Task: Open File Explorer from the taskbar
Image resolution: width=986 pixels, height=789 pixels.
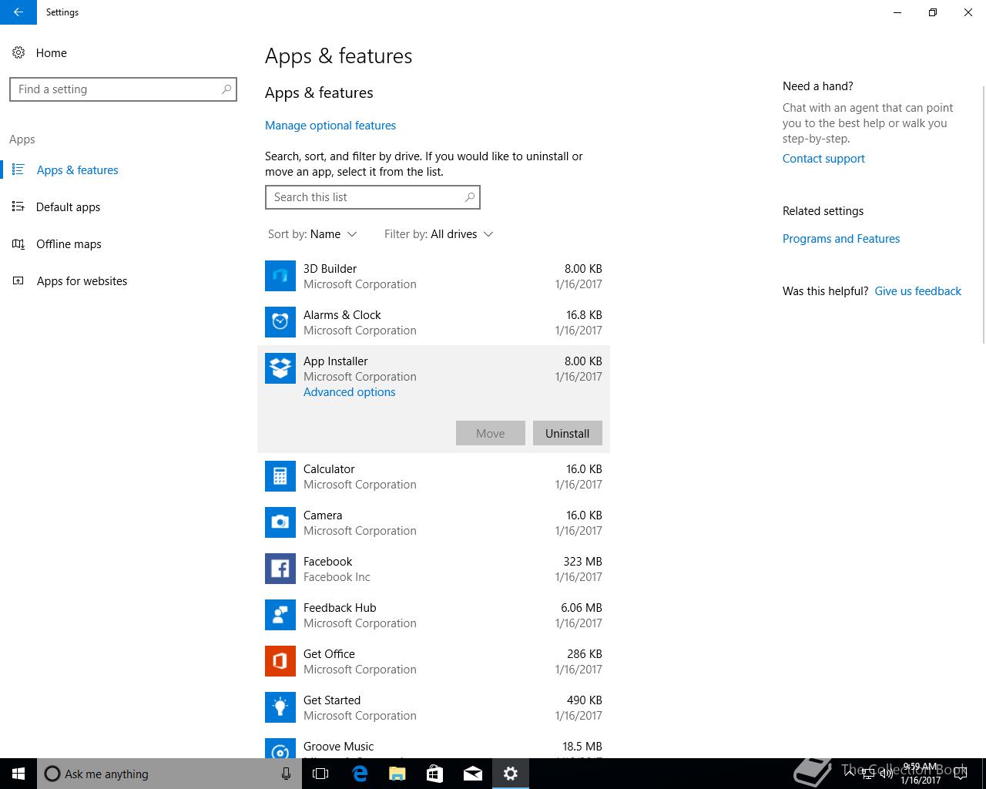Action: click(397, 774)
